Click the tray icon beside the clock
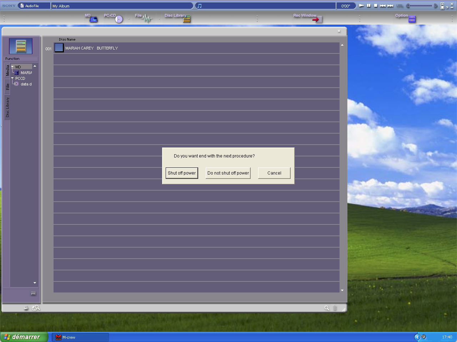The height and width of the screenshot is (342, 457). pos(424,337)
